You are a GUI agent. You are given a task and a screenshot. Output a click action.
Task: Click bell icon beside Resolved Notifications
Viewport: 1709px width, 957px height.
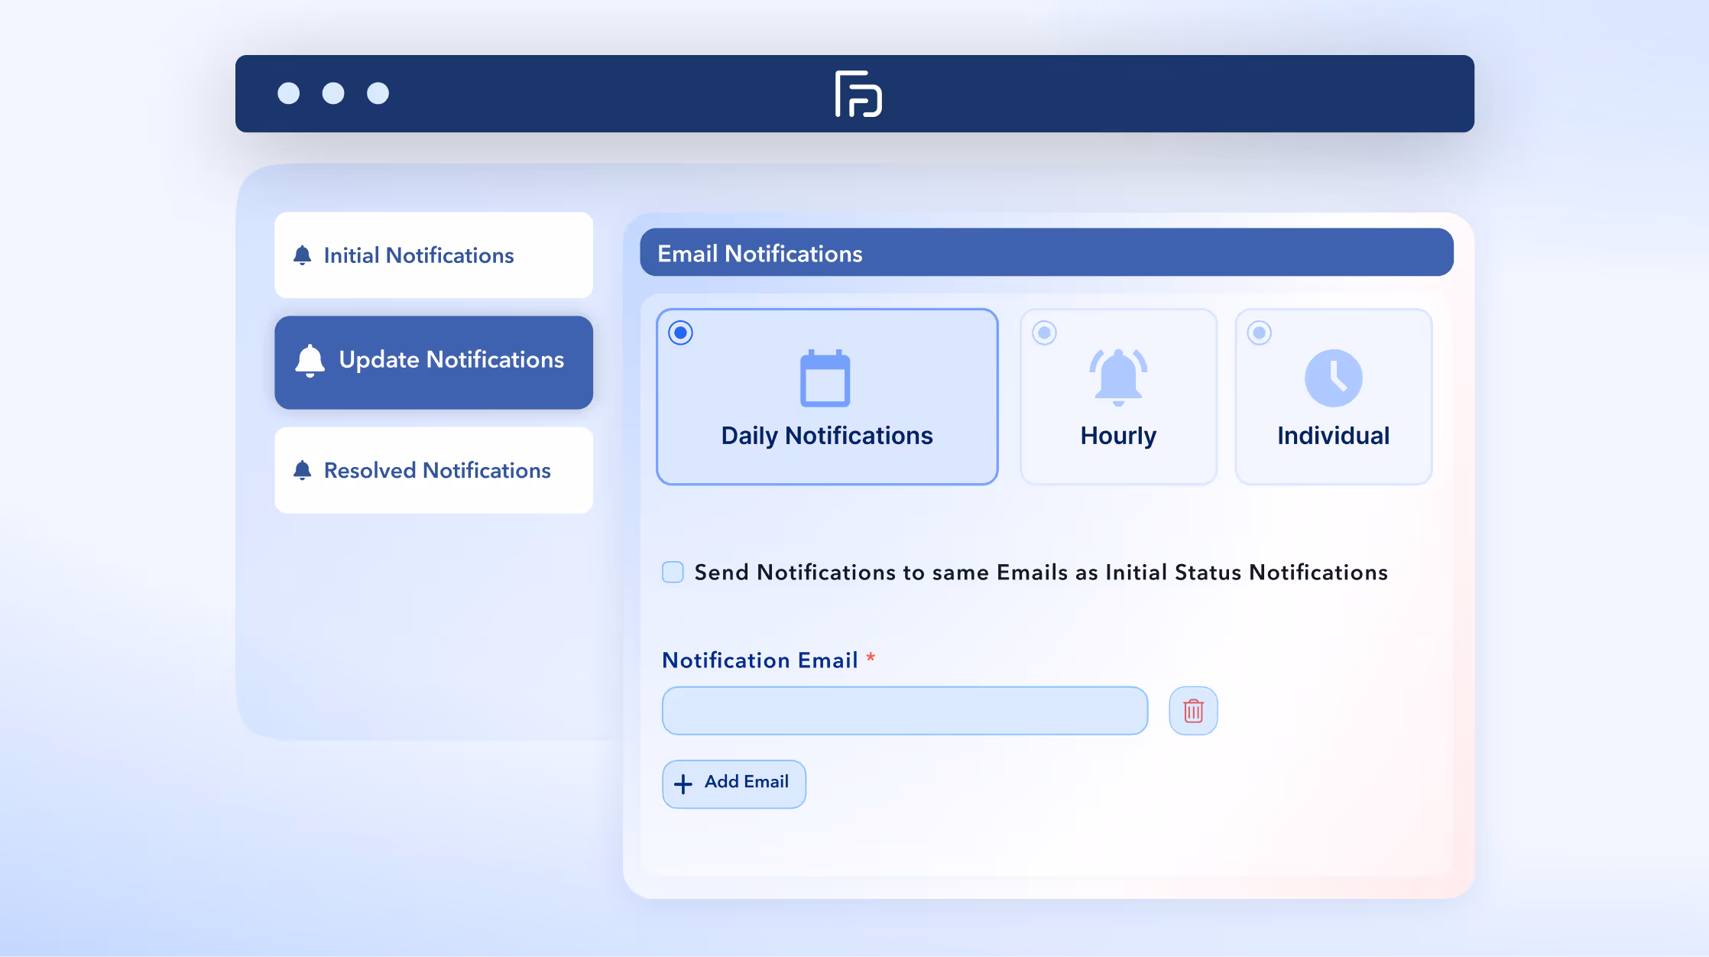(303, 470)
